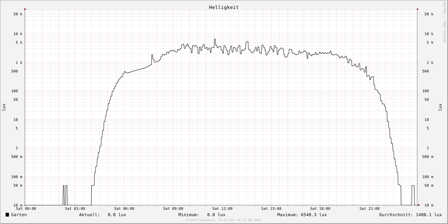Click the left axis "lux" unit label
The image size is (448, 224).
click(x=4, y=107)
